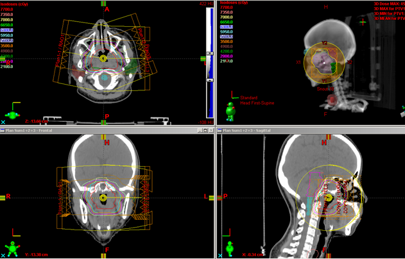The image size is (405, 259).
Task: Click the cyan X icon in the transversal view
Action: click(3, 122)
